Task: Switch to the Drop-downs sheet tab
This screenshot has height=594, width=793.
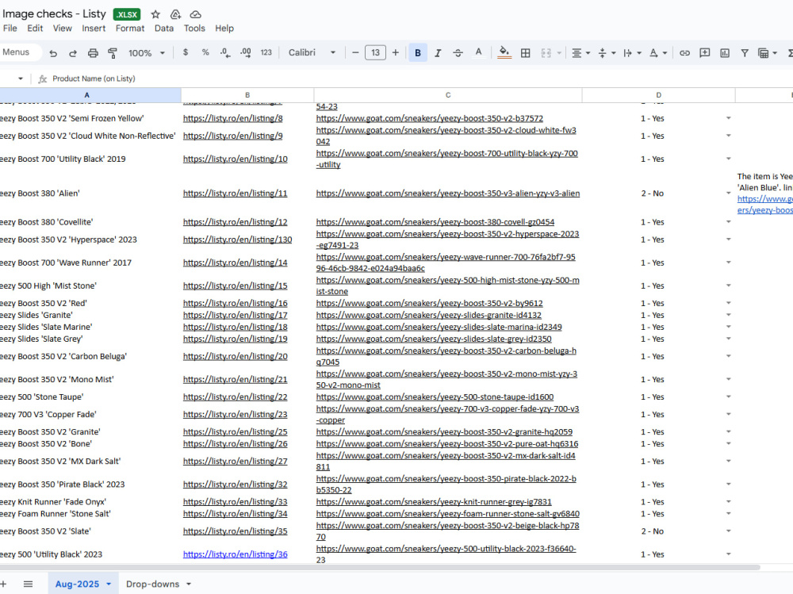Action: pos(153,584)
